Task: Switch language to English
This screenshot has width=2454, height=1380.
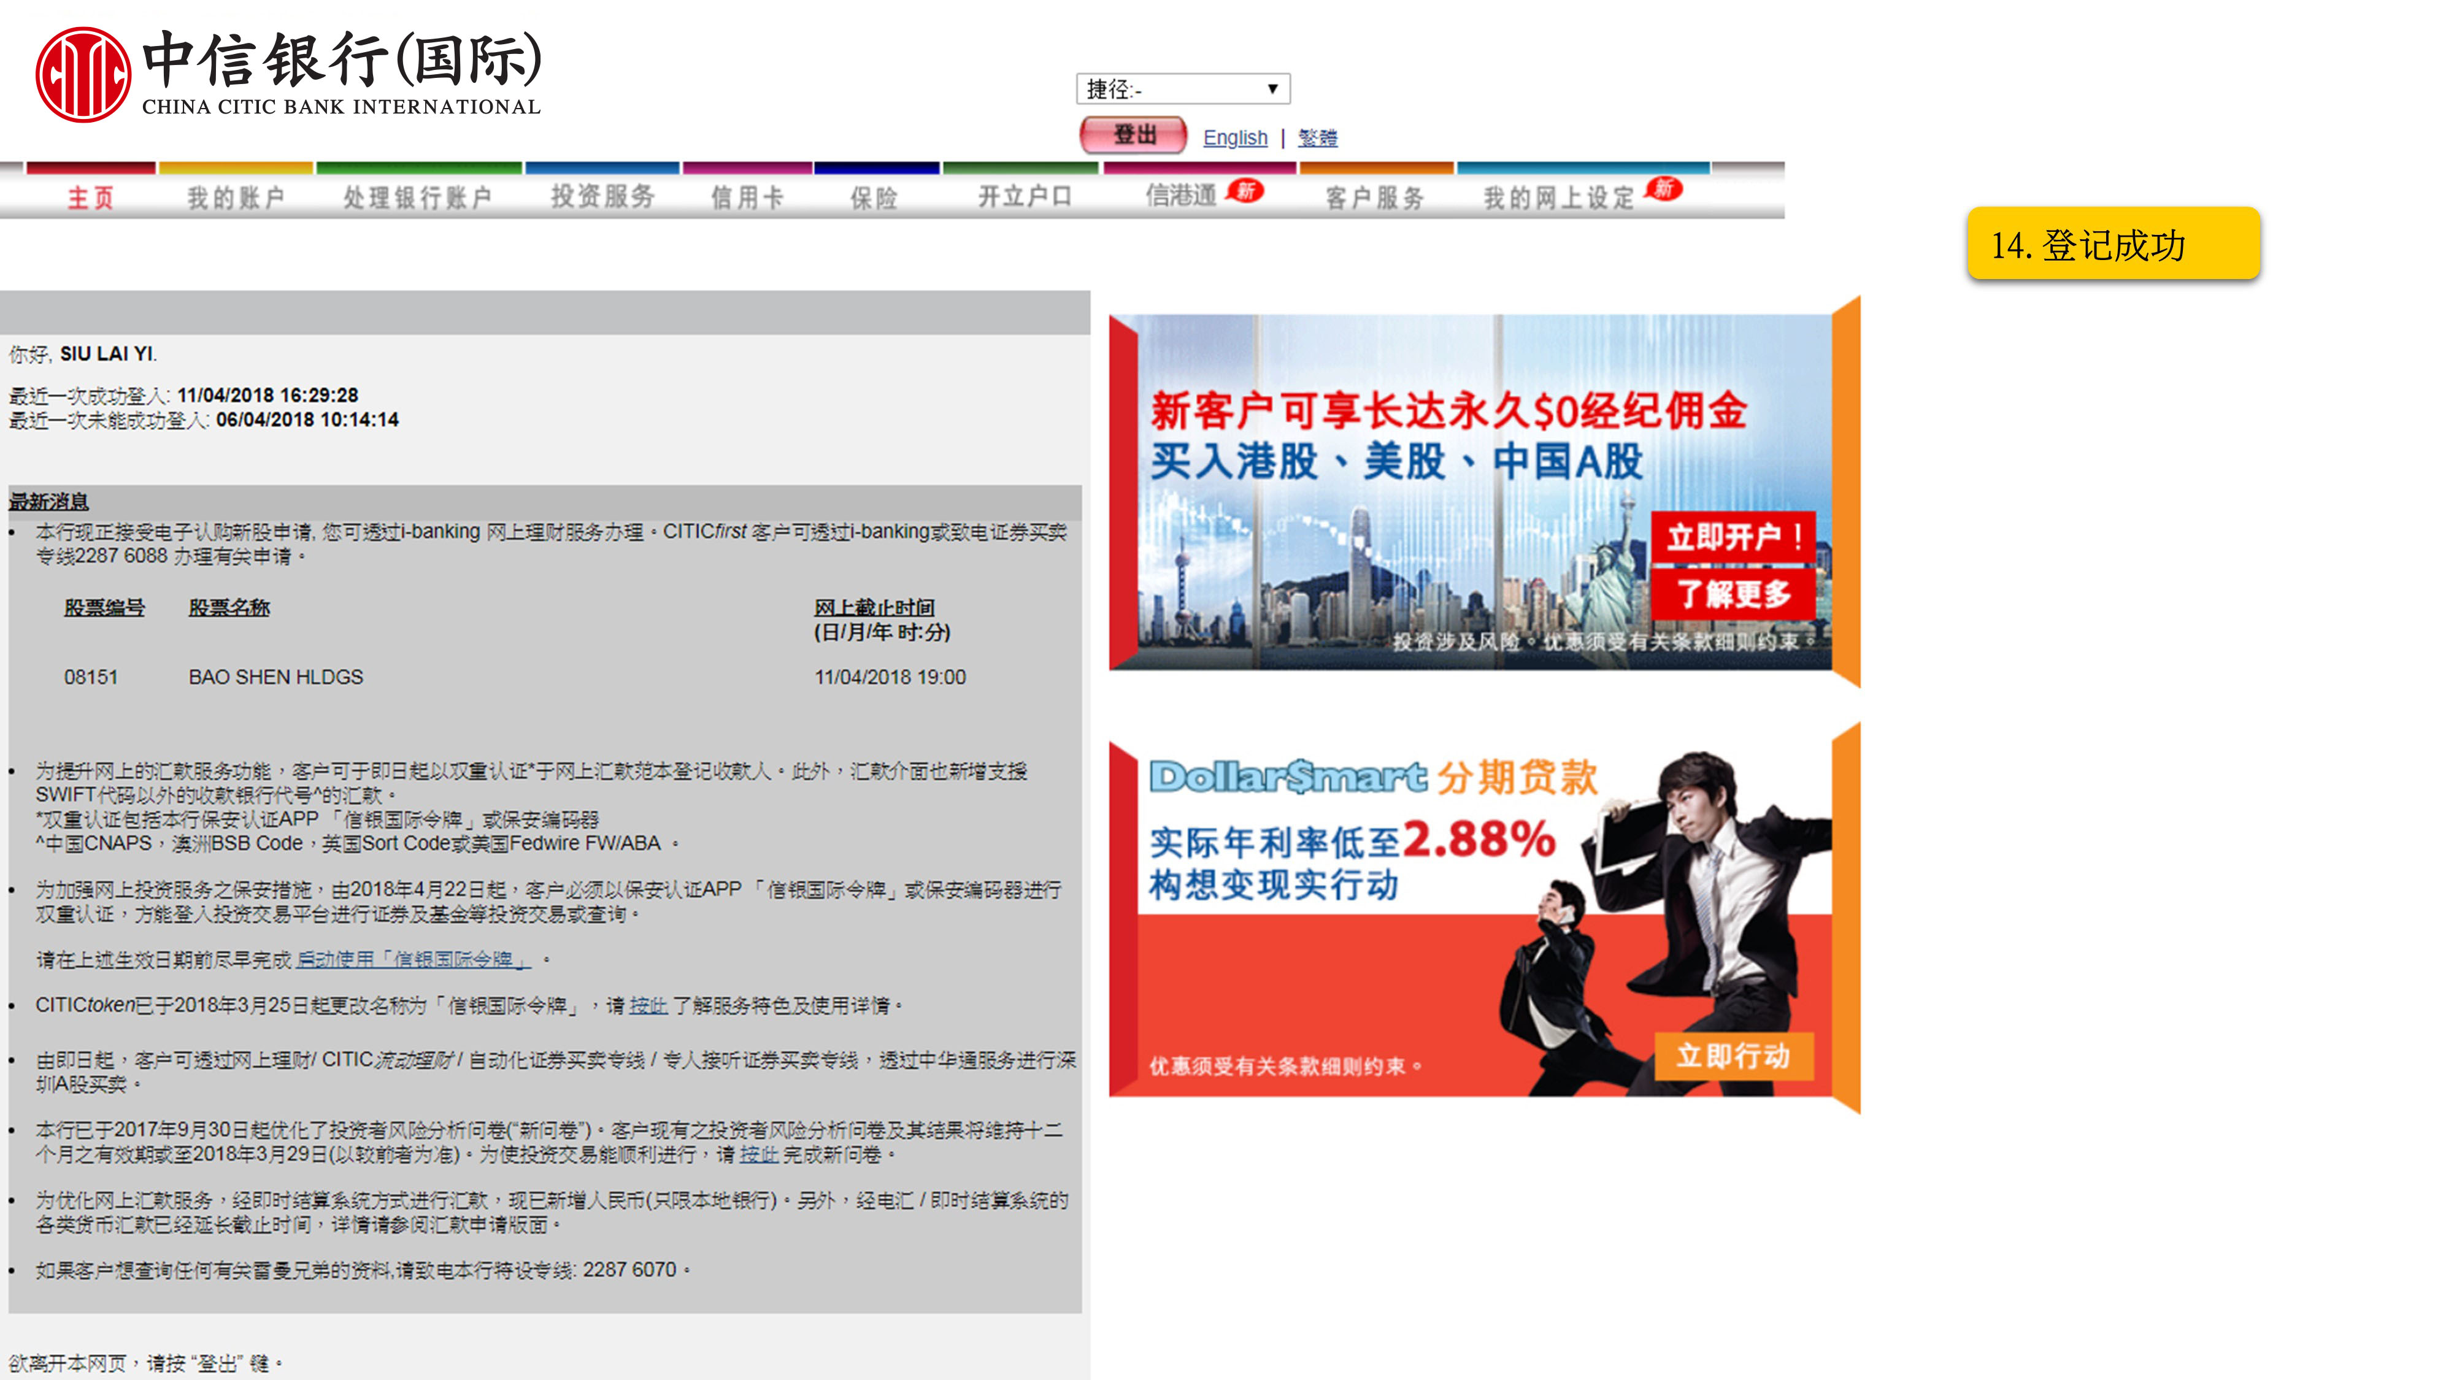Action: coord(1234,138)
